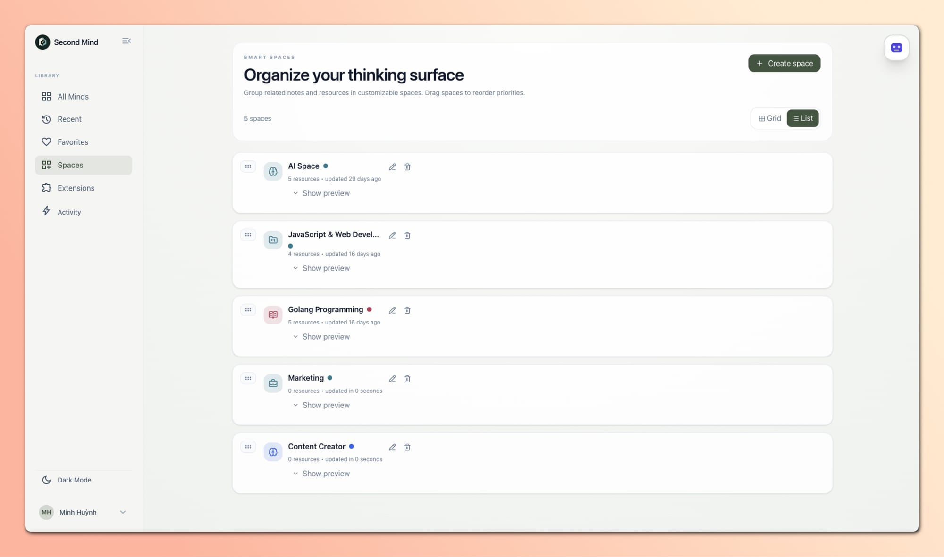Edit the Content Creator space
The width and height of the screenshot is (944, 557).
(392, 447)
